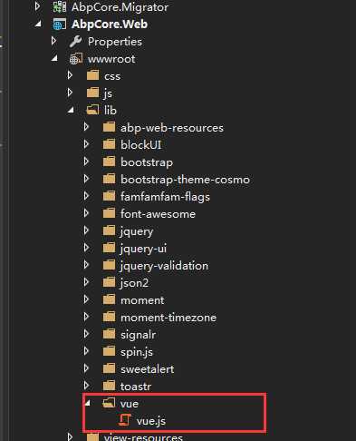
Task: Expand the css folder arrow
Action: tap(70, 75)
